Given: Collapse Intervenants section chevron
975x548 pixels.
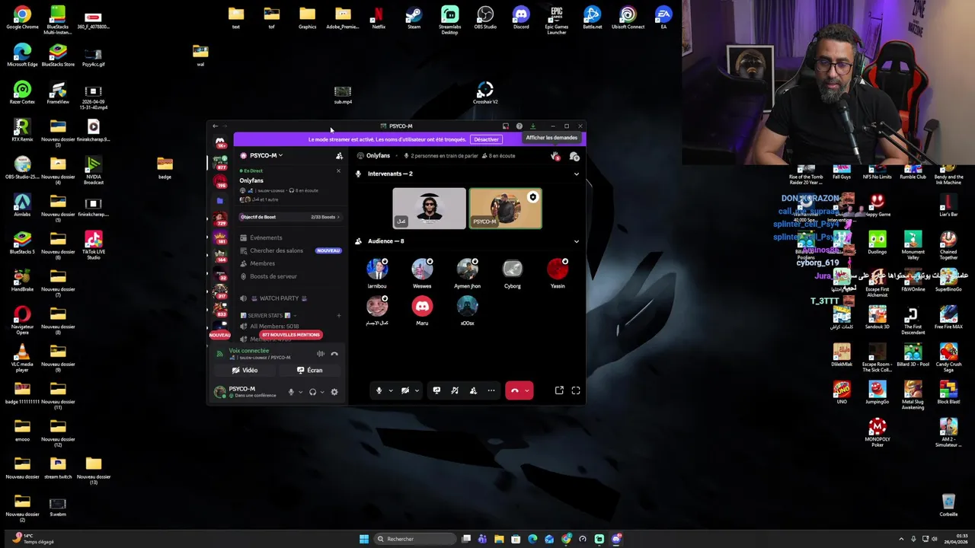Looking at the screenshot, I should point(576,174).
